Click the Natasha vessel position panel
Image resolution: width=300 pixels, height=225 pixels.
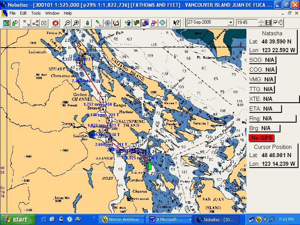click(273, 42)
